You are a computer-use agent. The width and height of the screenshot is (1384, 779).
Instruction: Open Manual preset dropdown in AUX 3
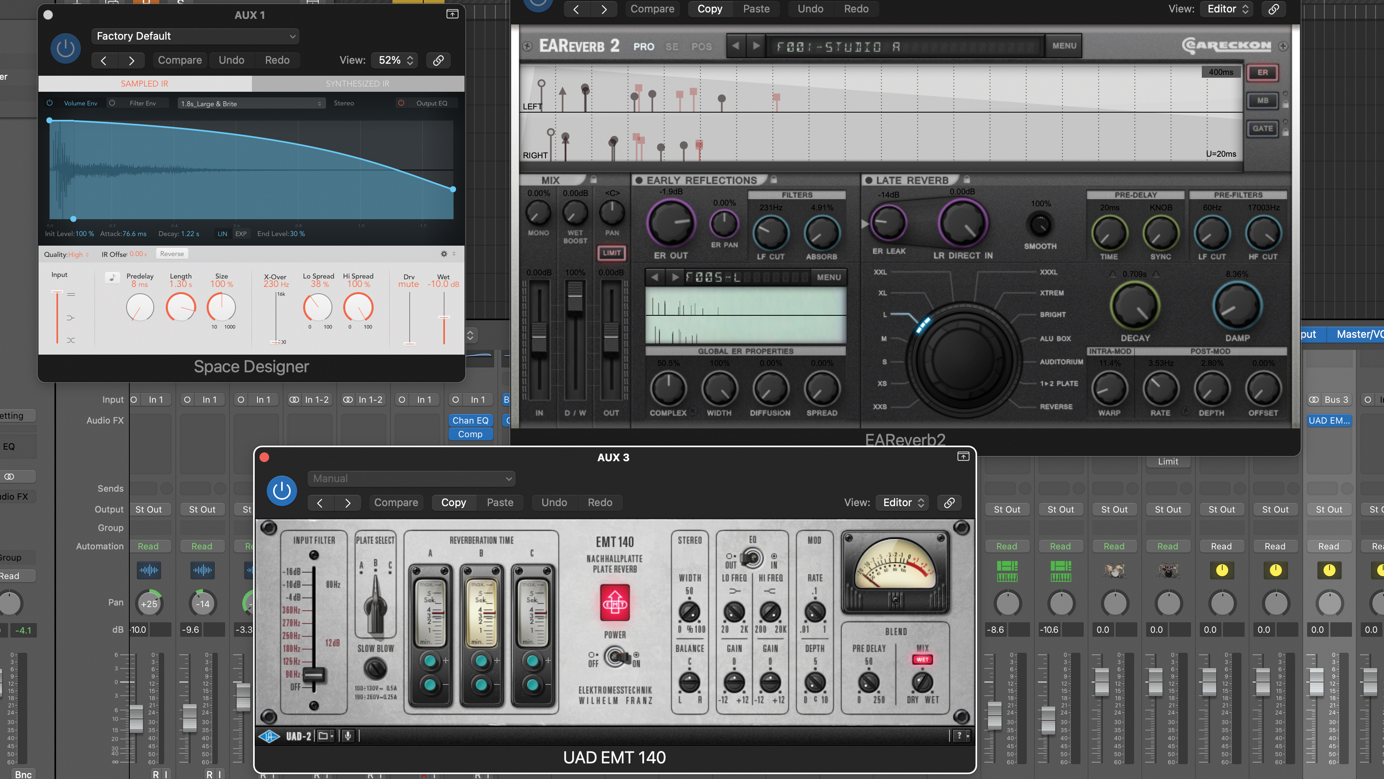click(412, 478)
